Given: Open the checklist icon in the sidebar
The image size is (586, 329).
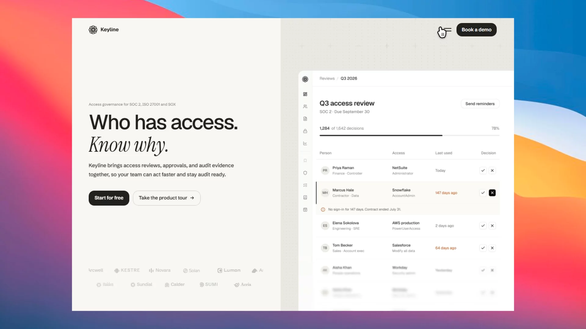Looking at the screenshot, I should click(305, 185).
